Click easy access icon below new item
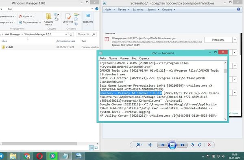244x160 pixels. [x=57, y=19]
